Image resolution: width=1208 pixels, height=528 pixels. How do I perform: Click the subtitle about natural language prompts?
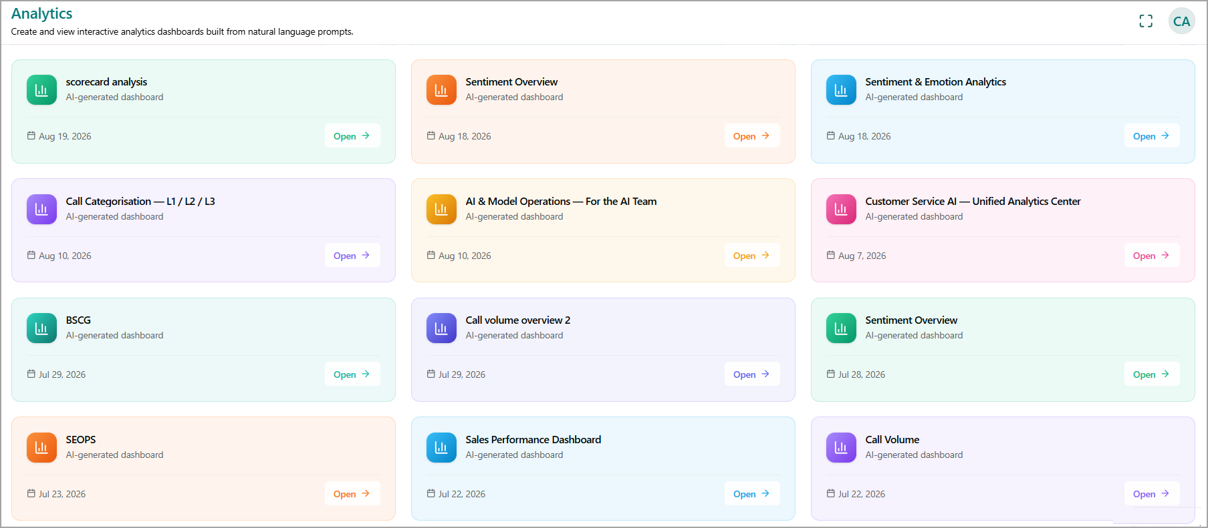(x=182, y=31)
